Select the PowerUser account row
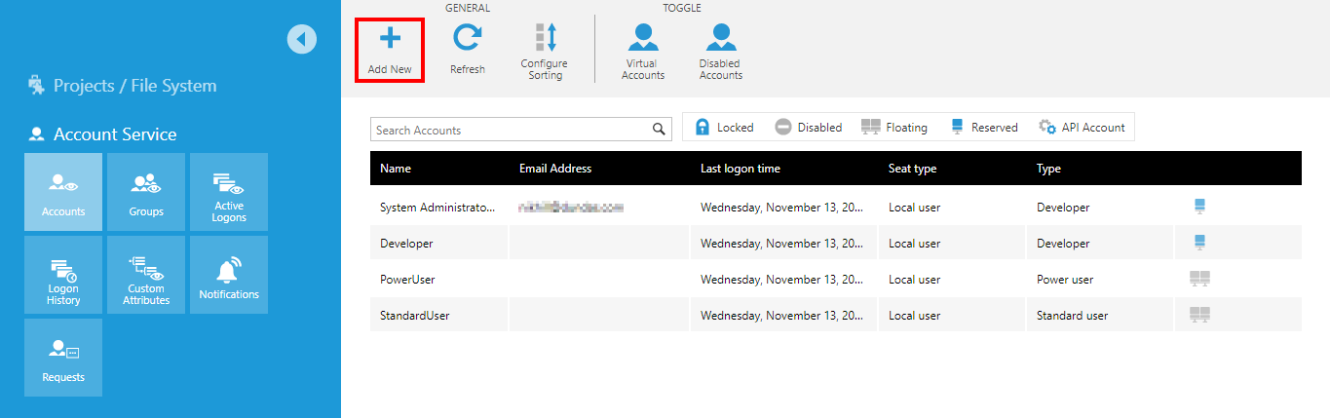Image resolution: width=1330 pixels, height=418 pixels. (836, 280)
